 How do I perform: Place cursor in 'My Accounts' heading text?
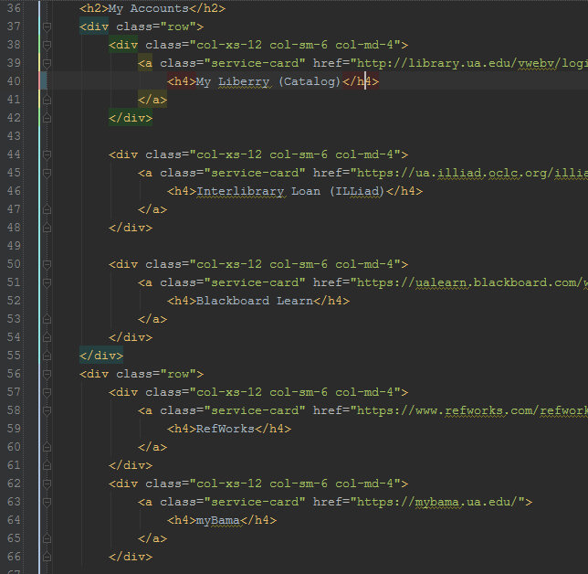[x=149, y=8]
